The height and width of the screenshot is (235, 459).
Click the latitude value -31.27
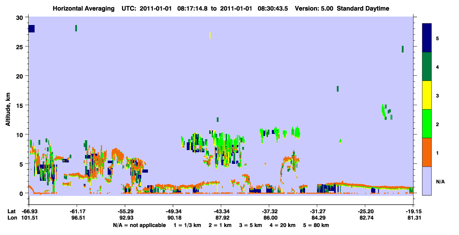(317, 211)
